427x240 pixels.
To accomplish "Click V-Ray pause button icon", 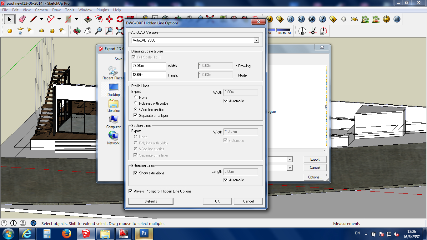I will 397,19.
